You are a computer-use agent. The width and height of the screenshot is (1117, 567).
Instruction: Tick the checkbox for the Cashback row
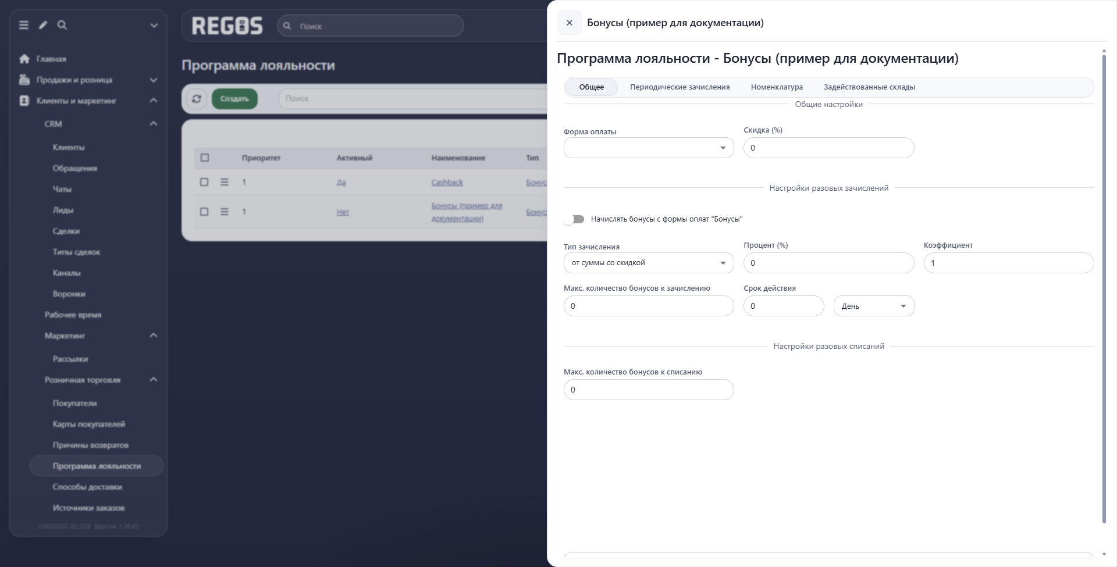204,182
